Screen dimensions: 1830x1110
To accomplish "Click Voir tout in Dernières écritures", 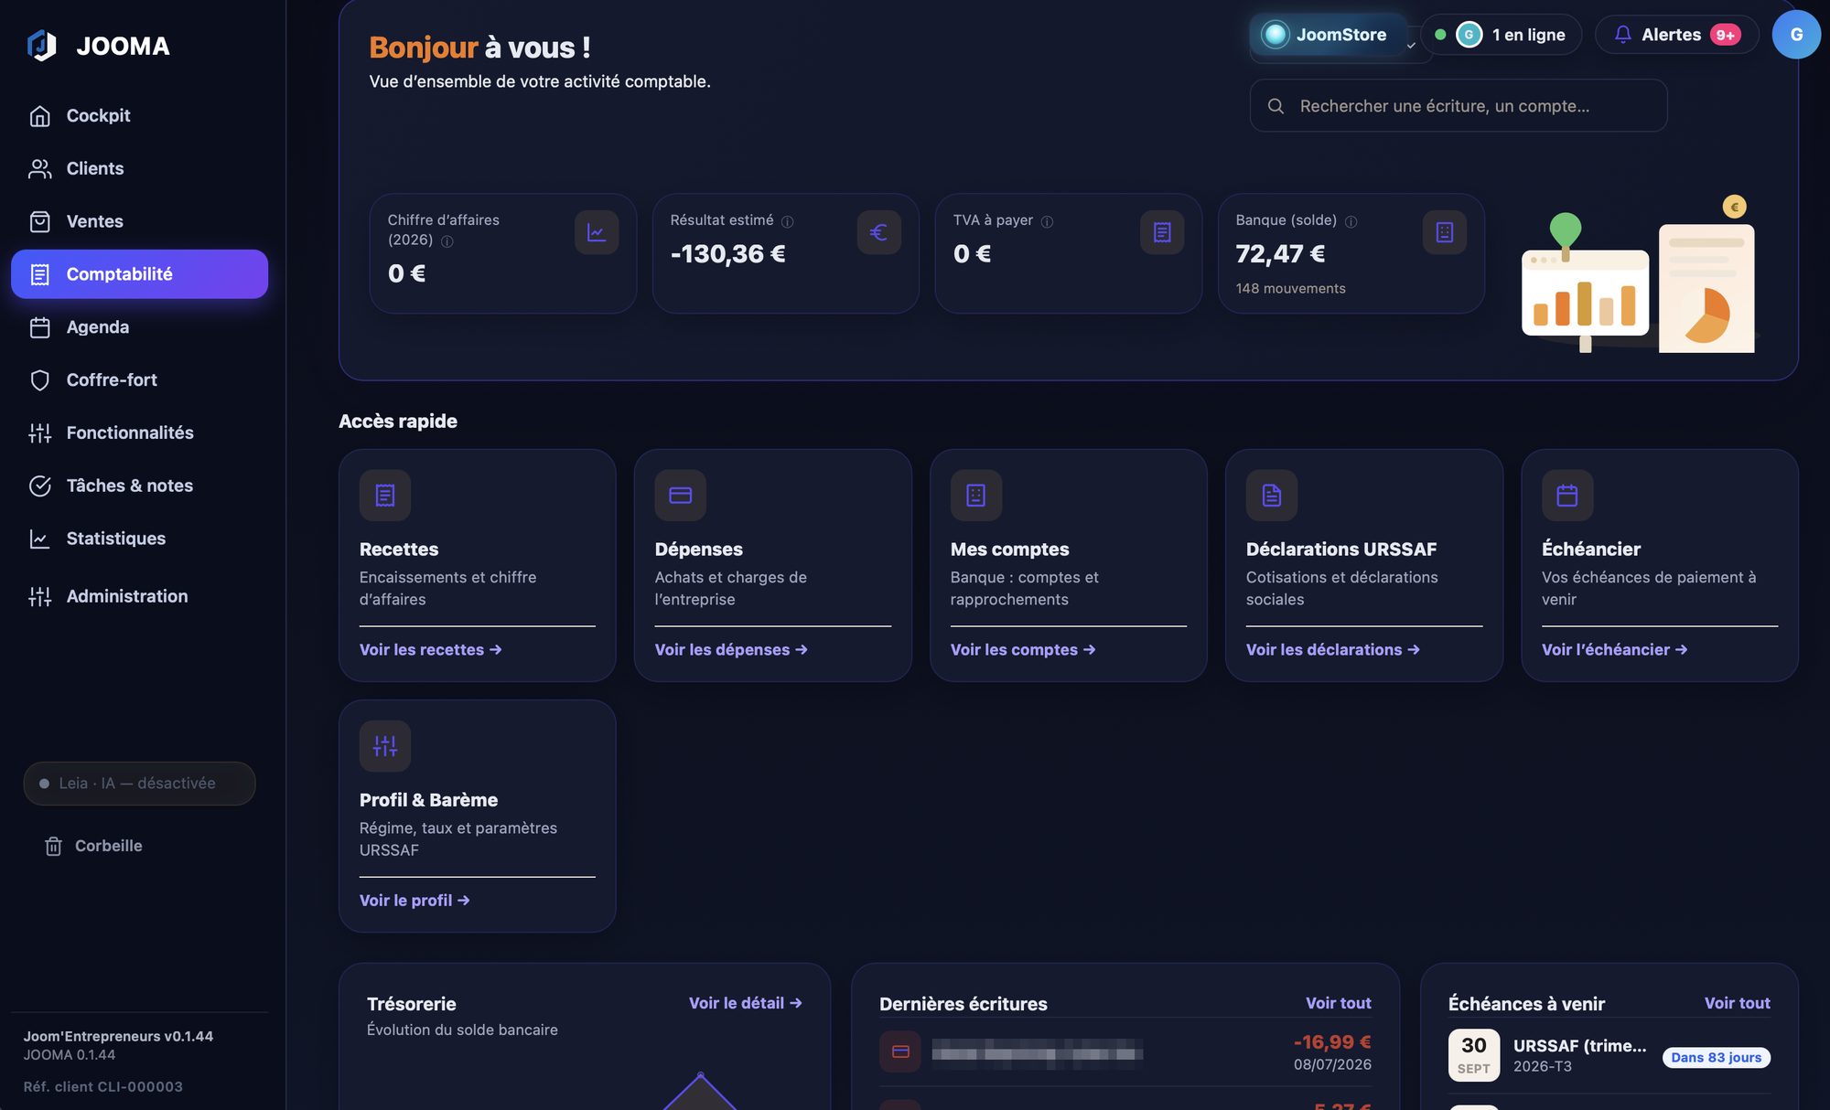I will click(1338, 1003).
